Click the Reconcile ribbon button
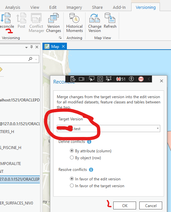The width and height of the screenshot is (171, 212). (7, 21)
